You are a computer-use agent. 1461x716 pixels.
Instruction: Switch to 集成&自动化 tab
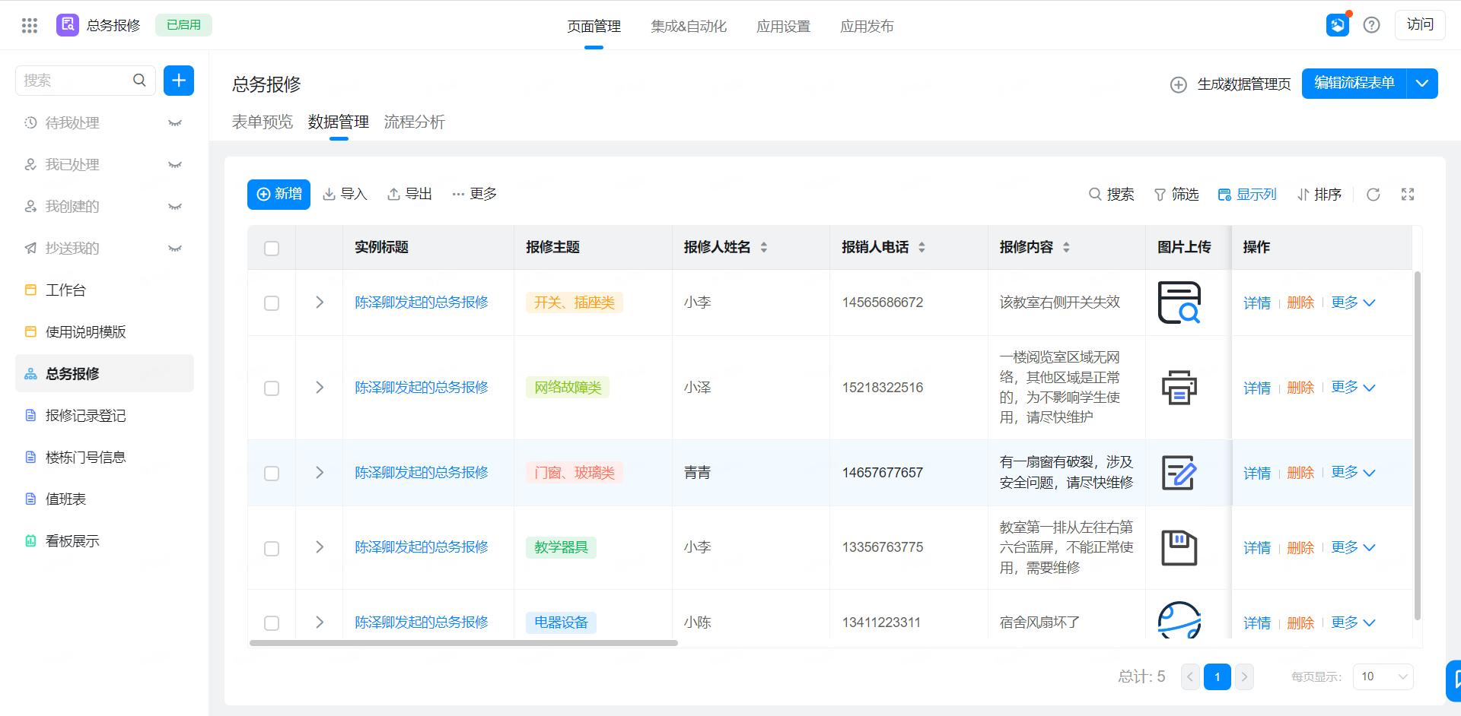coord(689,26)
